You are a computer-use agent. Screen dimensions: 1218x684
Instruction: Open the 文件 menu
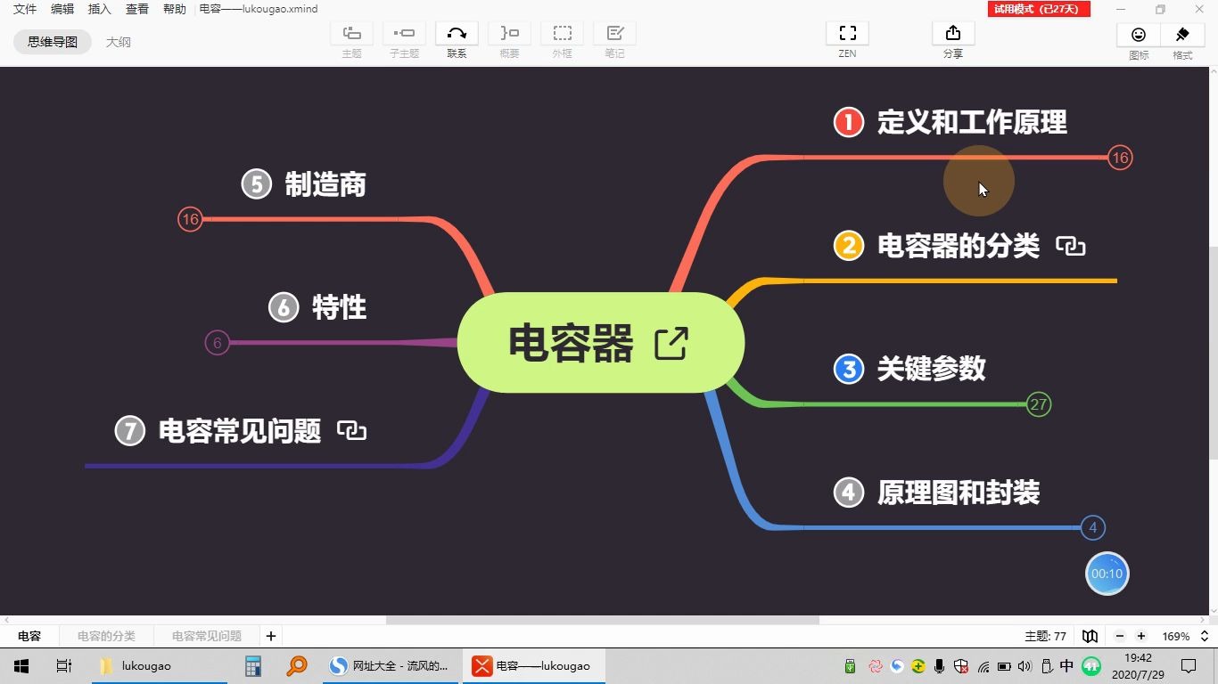[x=25, y=9]
